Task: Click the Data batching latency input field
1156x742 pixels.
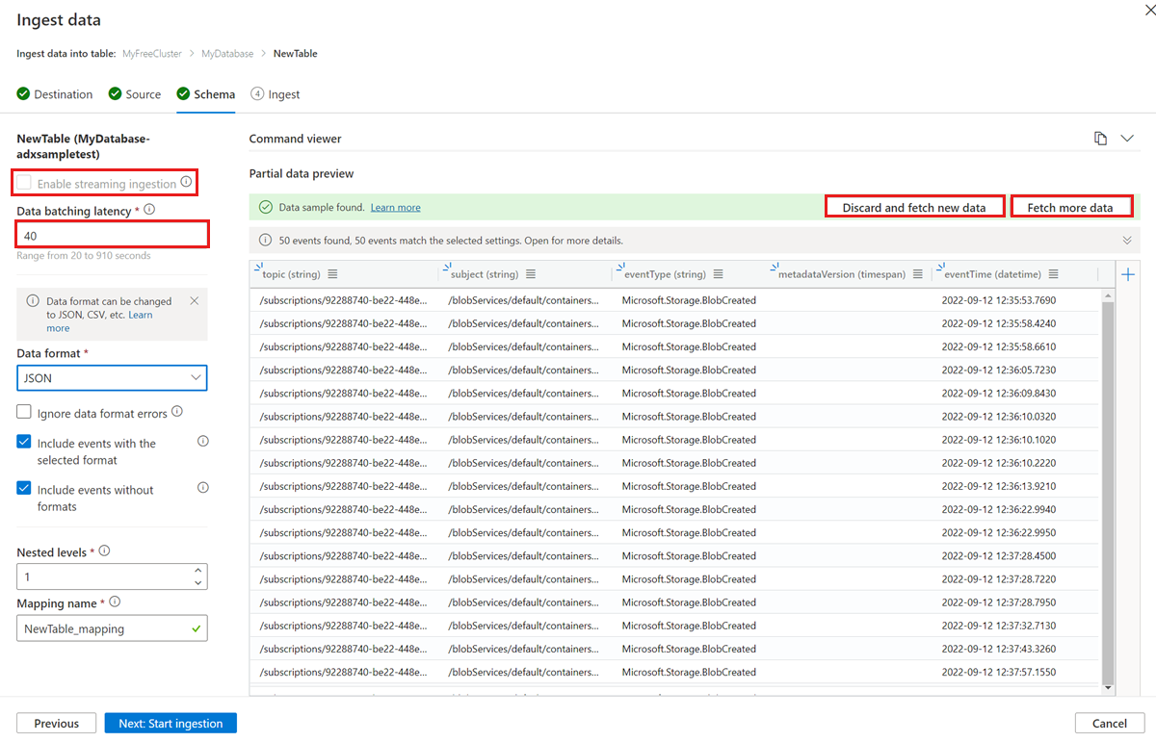Action: pos(112,234)
